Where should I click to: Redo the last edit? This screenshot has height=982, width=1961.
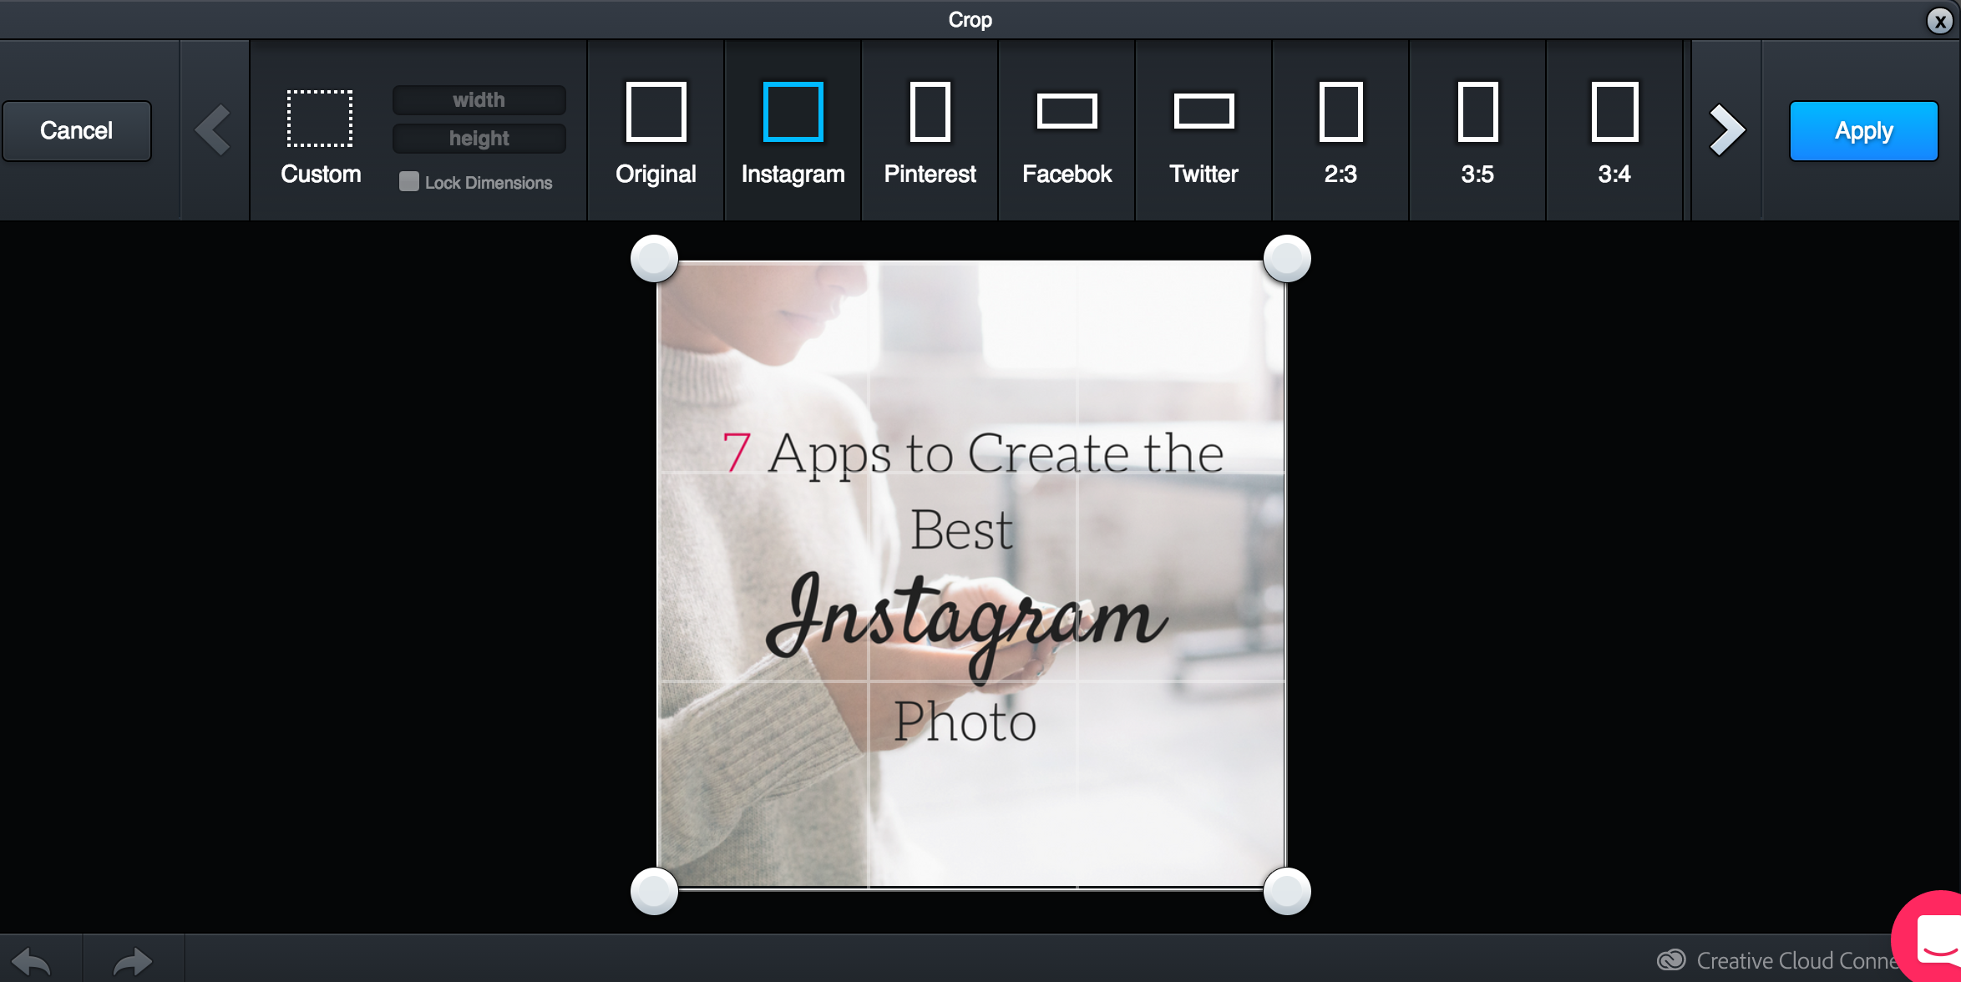[x=132, y=961]
